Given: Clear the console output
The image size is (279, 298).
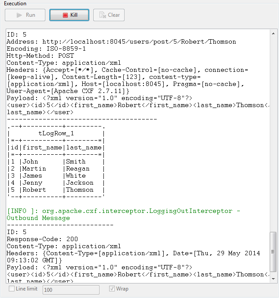Looking at the screenshot, I should (109, 15).
